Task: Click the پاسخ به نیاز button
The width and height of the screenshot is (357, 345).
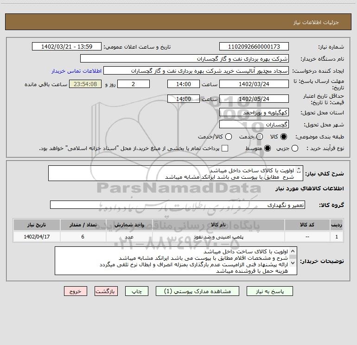Action: click(x=269, y=291)
